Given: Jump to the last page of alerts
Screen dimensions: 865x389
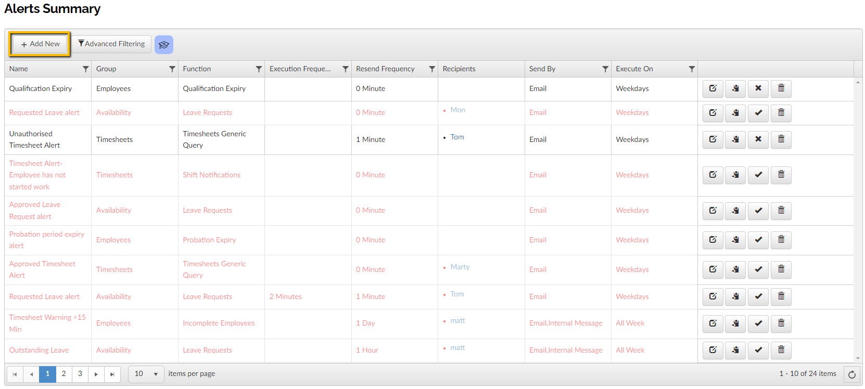Looking at the screenshot, I should [112, 374].
